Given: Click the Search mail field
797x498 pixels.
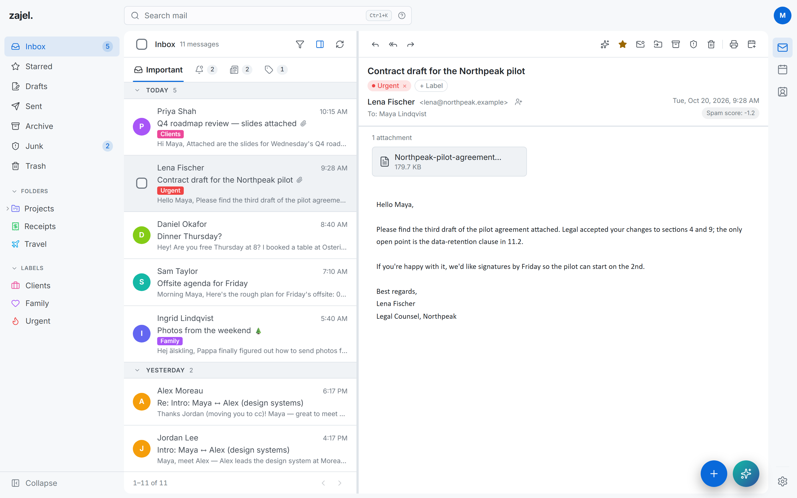Looking at the screenshot, I should click(x=267, y=15).
